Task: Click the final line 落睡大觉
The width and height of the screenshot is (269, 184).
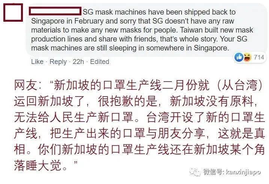Action: coord(46,165)
